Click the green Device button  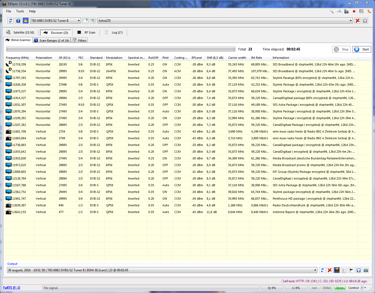click(340, 288)
